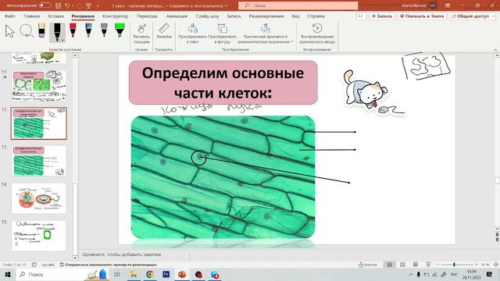The height and width of the screenshot is (281, 500).
Task: Click Преобразовать в текст ink-to-text
Action: pyautogui.click(x=192, y=34)
